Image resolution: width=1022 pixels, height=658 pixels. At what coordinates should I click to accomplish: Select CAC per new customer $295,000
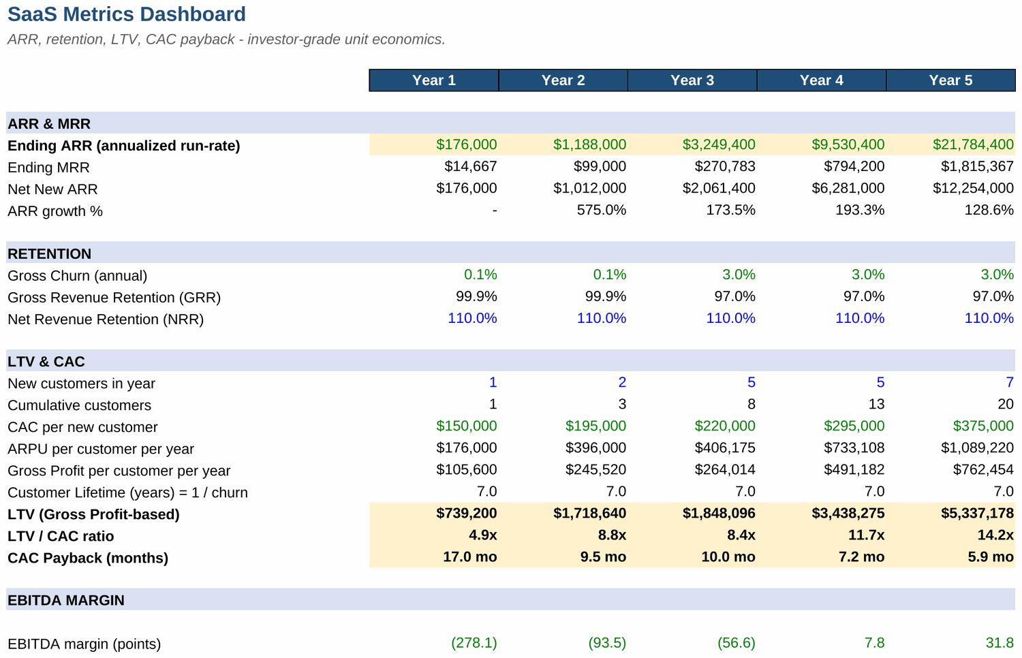click(822, 426)
